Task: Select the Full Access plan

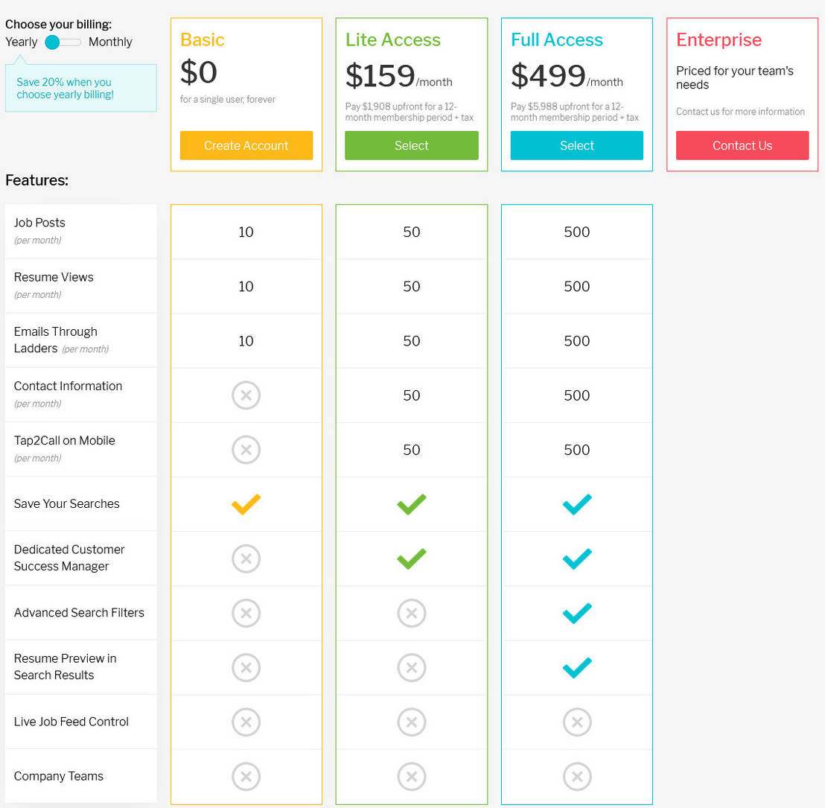Action: (x=577, y=145)
